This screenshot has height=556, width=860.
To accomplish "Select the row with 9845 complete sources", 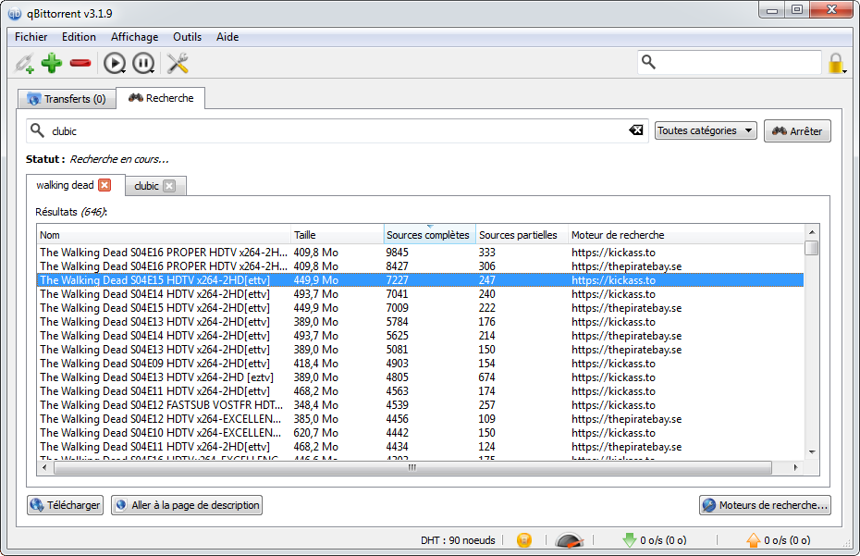I will (x=420, y=253).
